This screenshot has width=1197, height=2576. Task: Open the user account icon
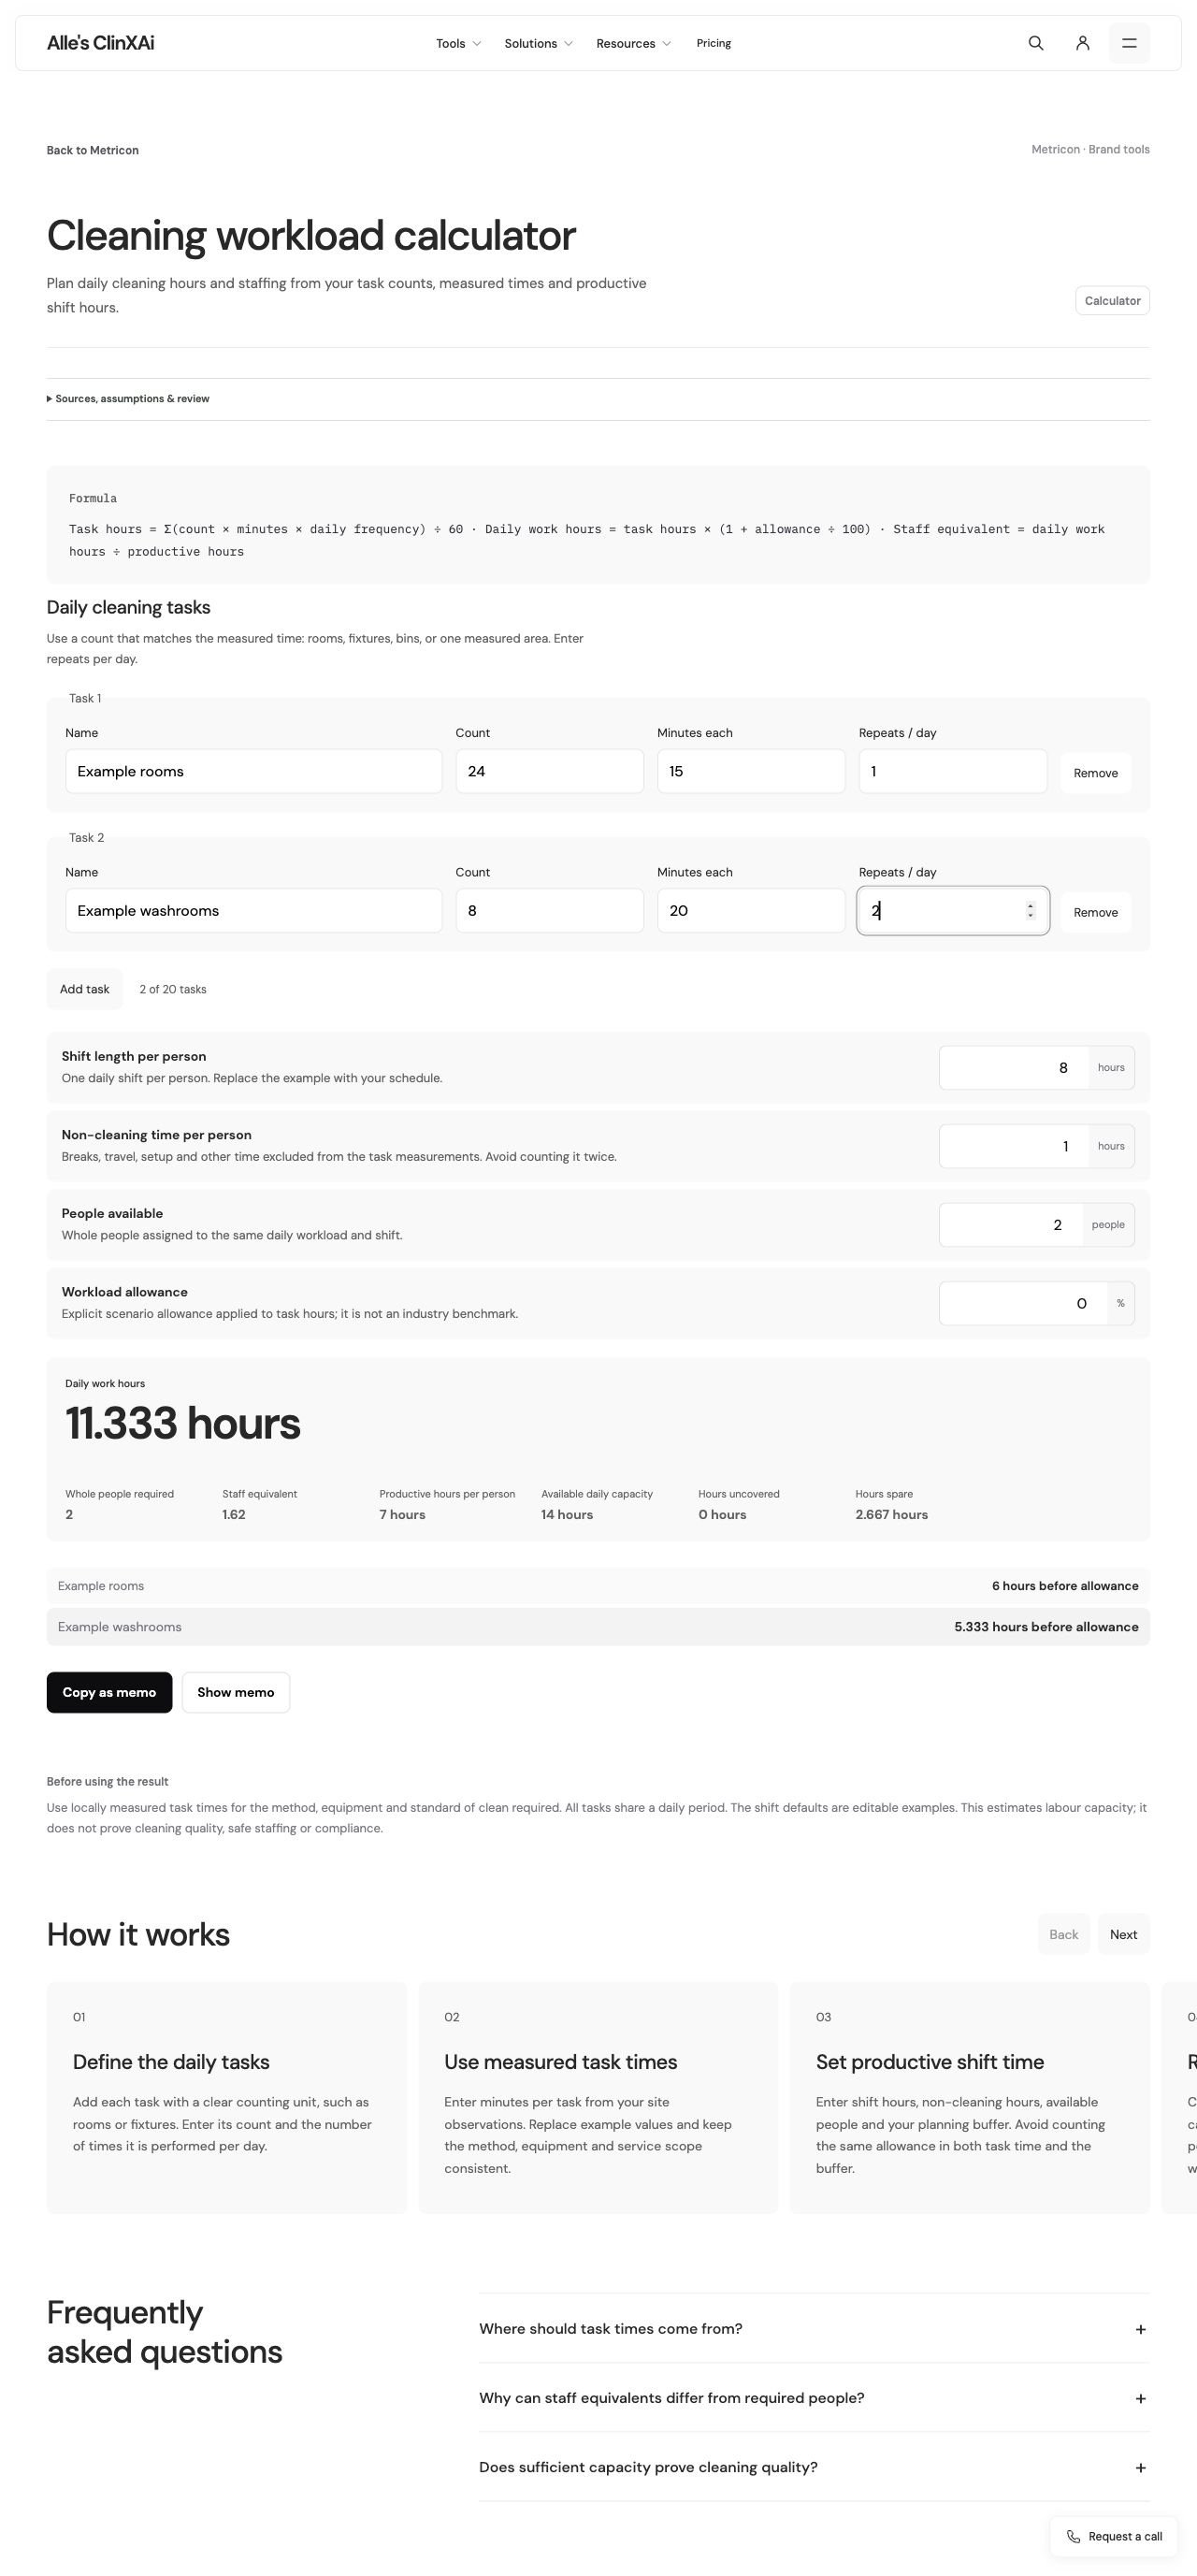coord(1082,43)
